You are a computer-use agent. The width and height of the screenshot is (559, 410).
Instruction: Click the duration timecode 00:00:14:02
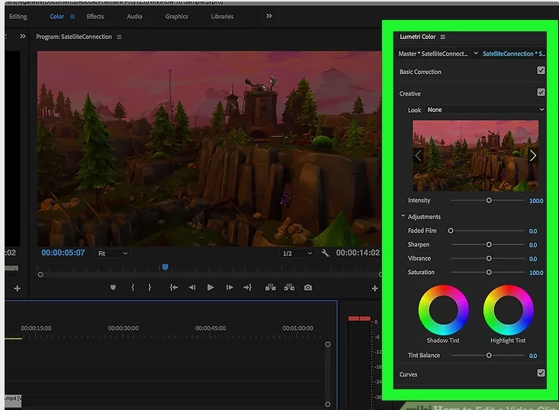(358, 253)
